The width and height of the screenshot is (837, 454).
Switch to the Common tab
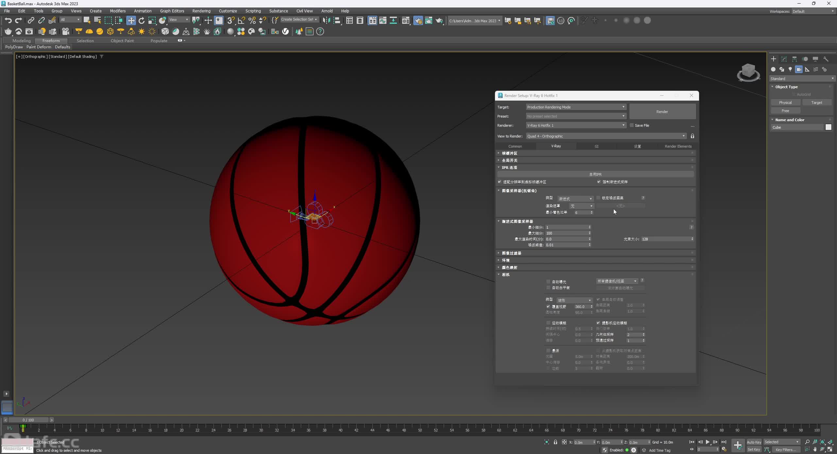click(515, 146)
